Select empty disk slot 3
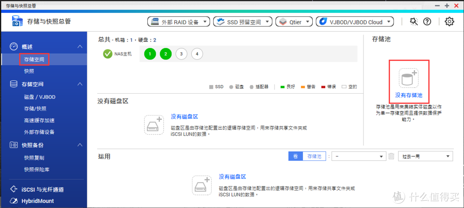The image size is (464, 208). pos(181,54)
